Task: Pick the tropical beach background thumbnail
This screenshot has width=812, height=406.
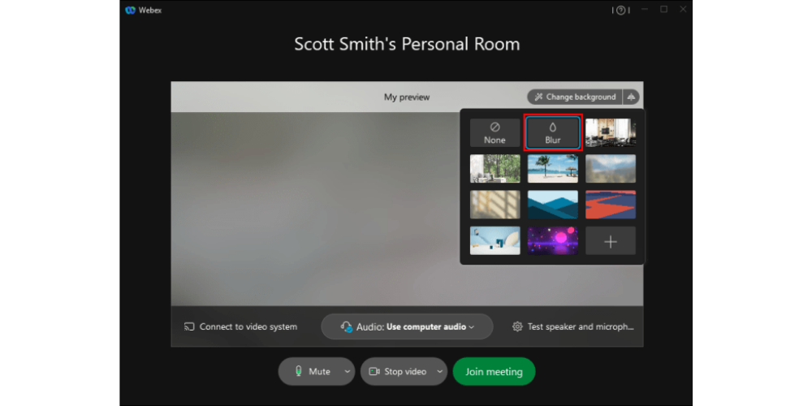Action: click(x=553, y=169)
